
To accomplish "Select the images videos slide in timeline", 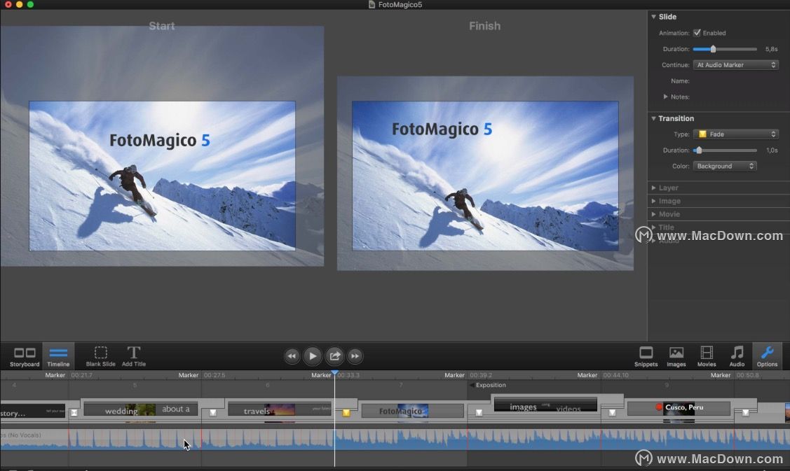I will point(545,405).
